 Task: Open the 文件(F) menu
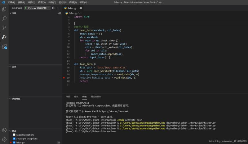pyautogui.click(x=11, y=2)
